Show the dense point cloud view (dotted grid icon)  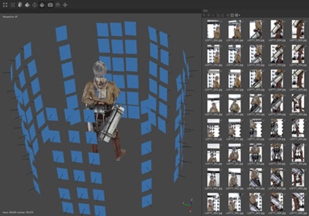pos(12,5)
